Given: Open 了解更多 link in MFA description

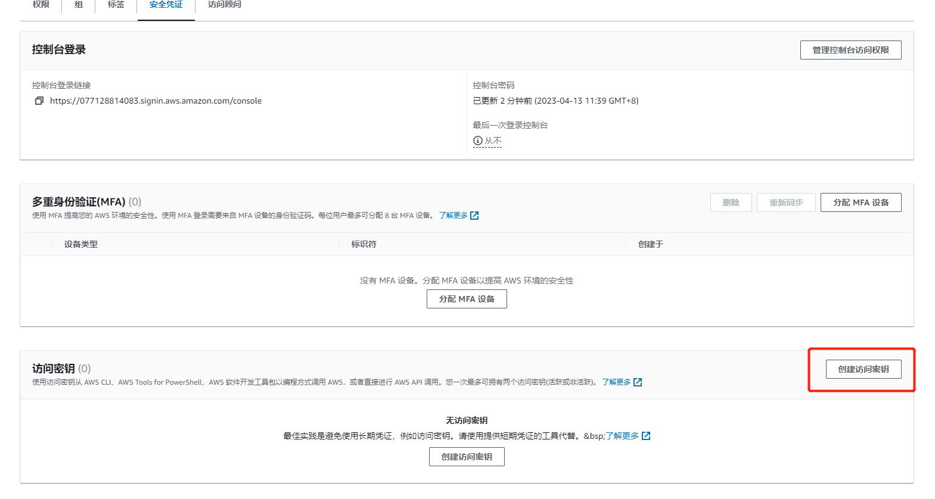Looking at the screenshot, I should 453,216.
